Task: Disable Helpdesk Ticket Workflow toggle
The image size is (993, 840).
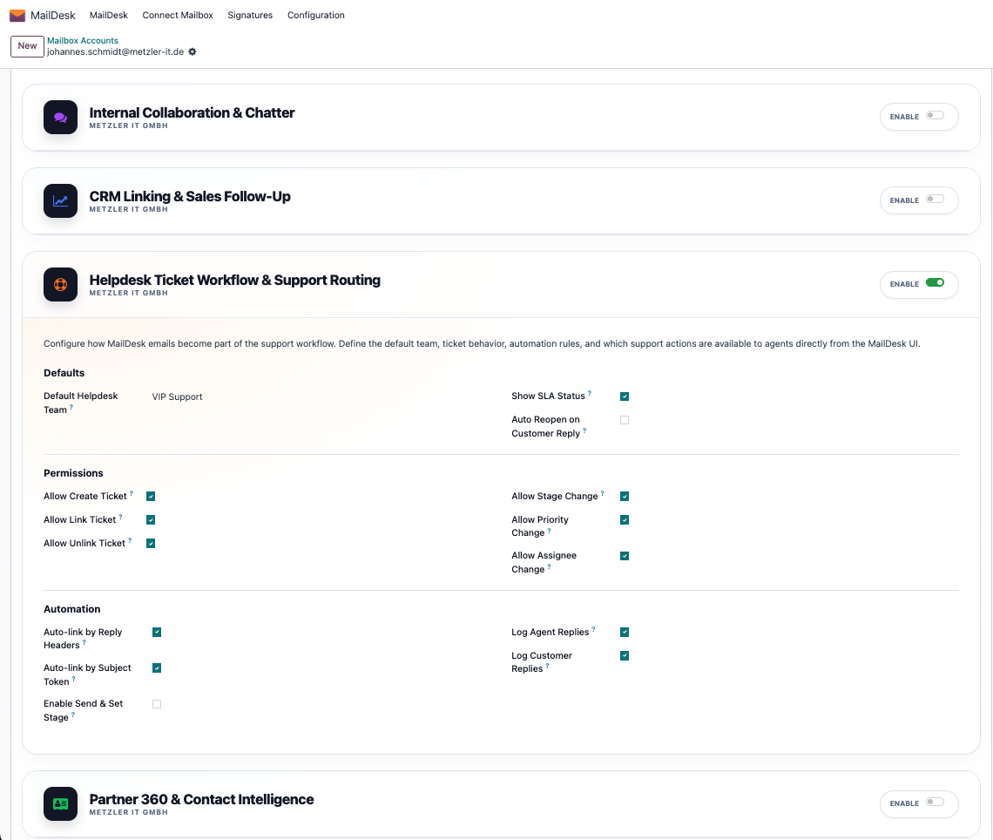Action: click(x=935, y=282)
